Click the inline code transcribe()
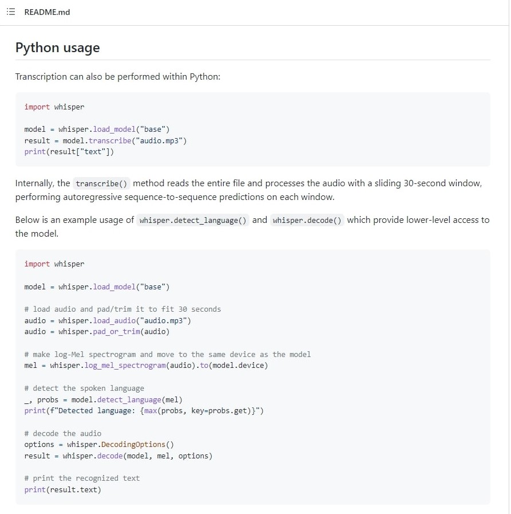The image size is (511, 514). (x=101, y=183)
